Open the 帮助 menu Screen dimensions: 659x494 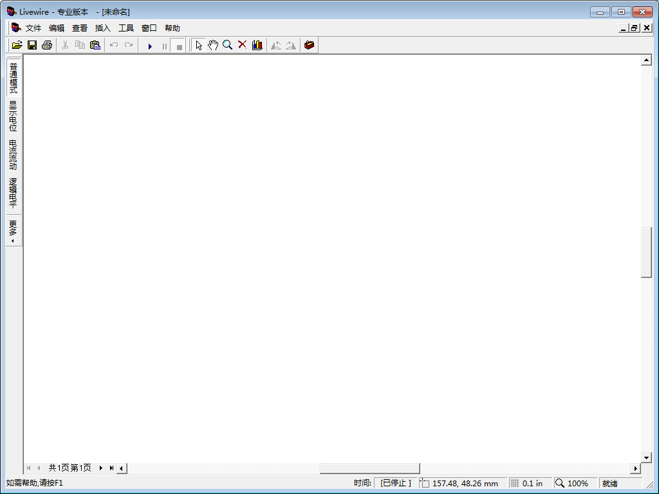pyautogui.click(x=172, y=28)
